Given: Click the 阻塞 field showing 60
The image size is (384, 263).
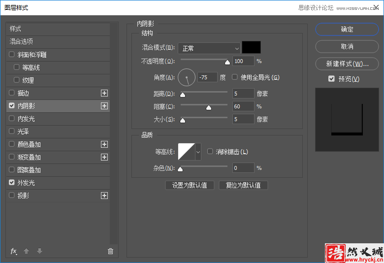Looking at the screenshot, I should 243,106.
